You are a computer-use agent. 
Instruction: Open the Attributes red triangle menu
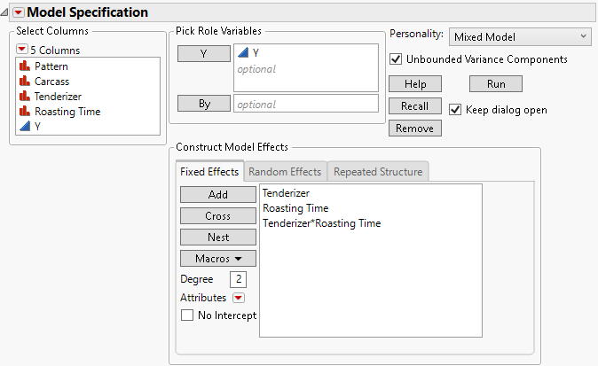click(238, 299)
